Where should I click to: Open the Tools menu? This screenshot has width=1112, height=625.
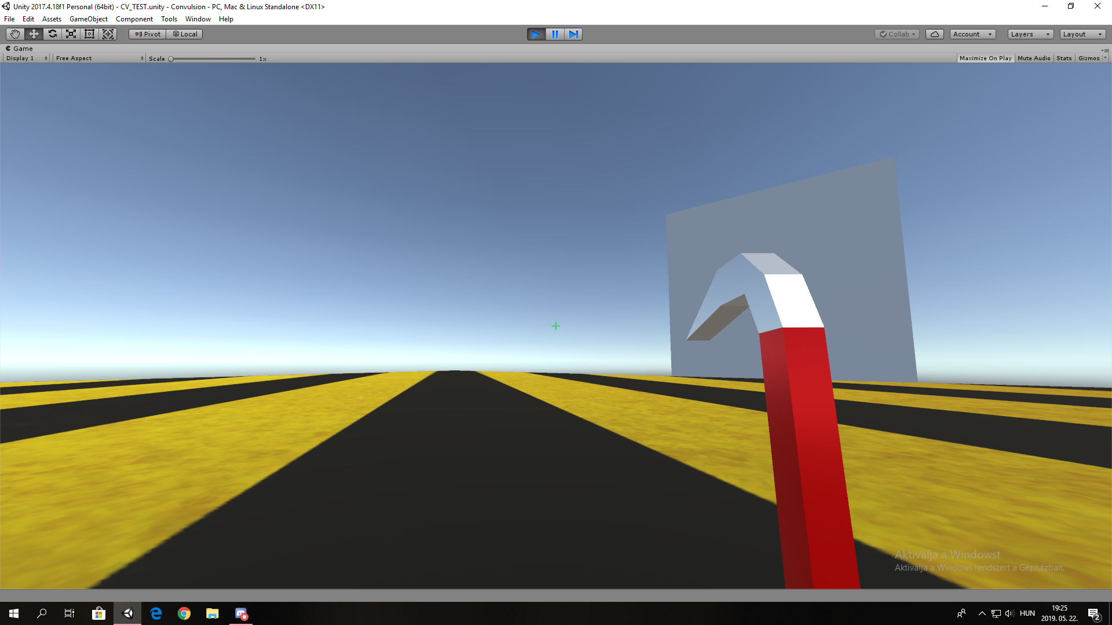coord(169,19)
